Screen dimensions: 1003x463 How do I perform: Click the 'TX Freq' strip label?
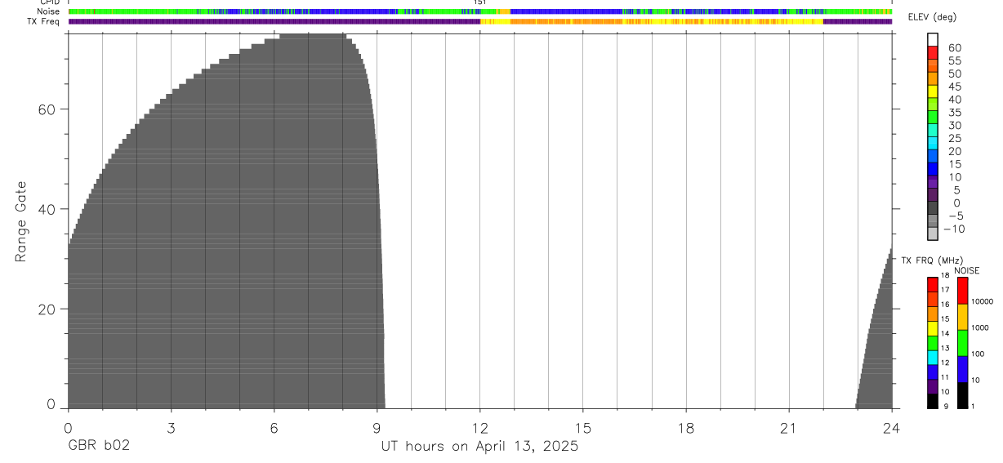pyautogui.click(x=44, y=21)
